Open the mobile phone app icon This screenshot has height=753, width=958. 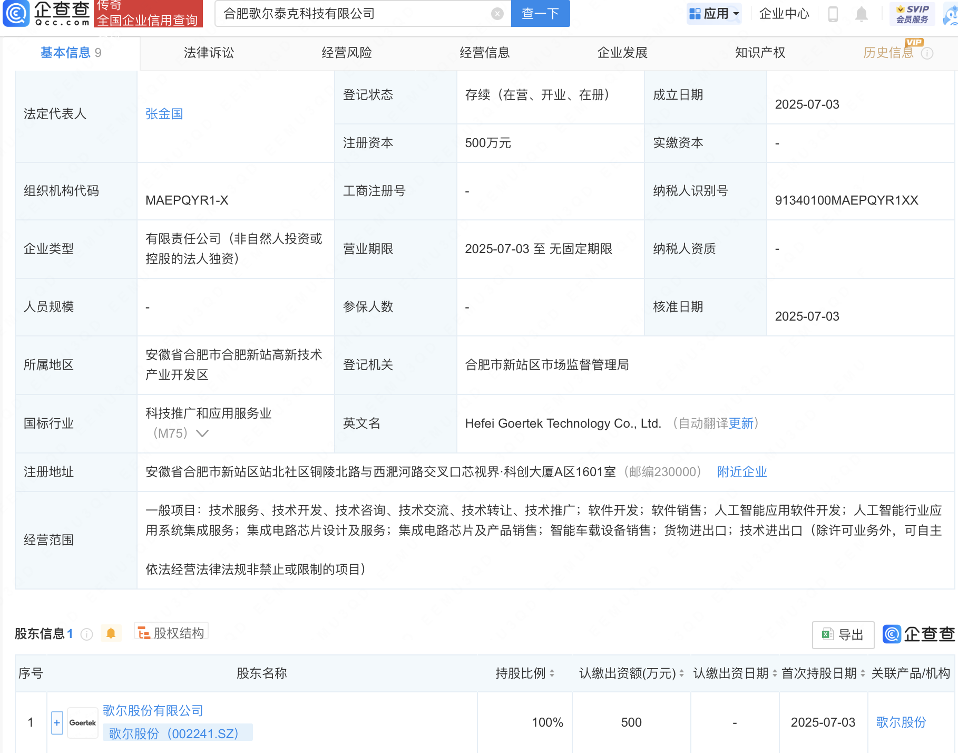click(833, 14)
